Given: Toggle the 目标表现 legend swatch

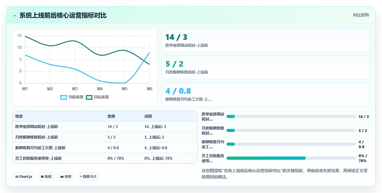Looking at the screenshot, I should point(89,97).
